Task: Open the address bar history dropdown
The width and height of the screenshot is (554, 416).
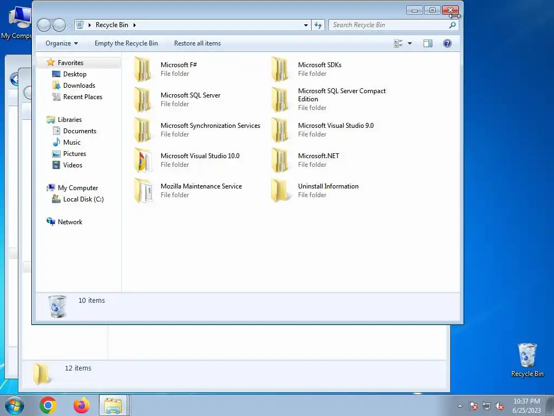Action: (306, 25)
